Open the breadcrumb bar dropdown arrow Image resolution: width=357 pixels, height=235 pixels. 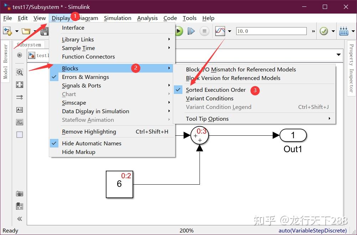(x=338, y=55)
